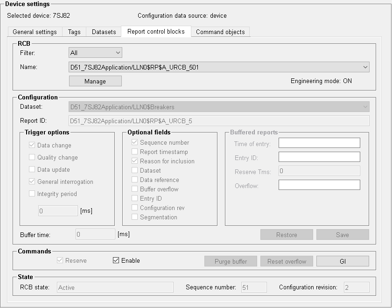Open the Datasets tab
This screenshot has height=308, width=392.
(104, 32)
